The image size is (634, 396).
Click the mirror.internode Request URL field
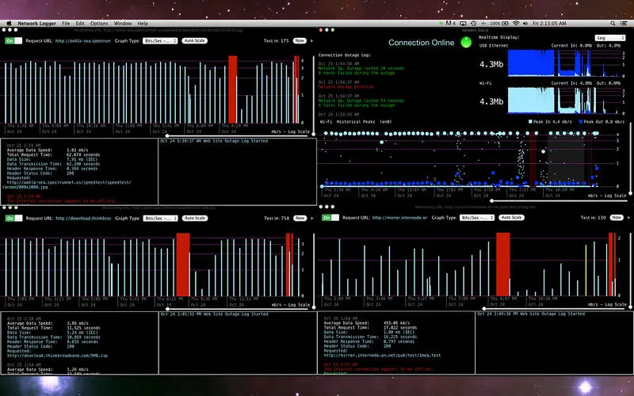(400, 217)
